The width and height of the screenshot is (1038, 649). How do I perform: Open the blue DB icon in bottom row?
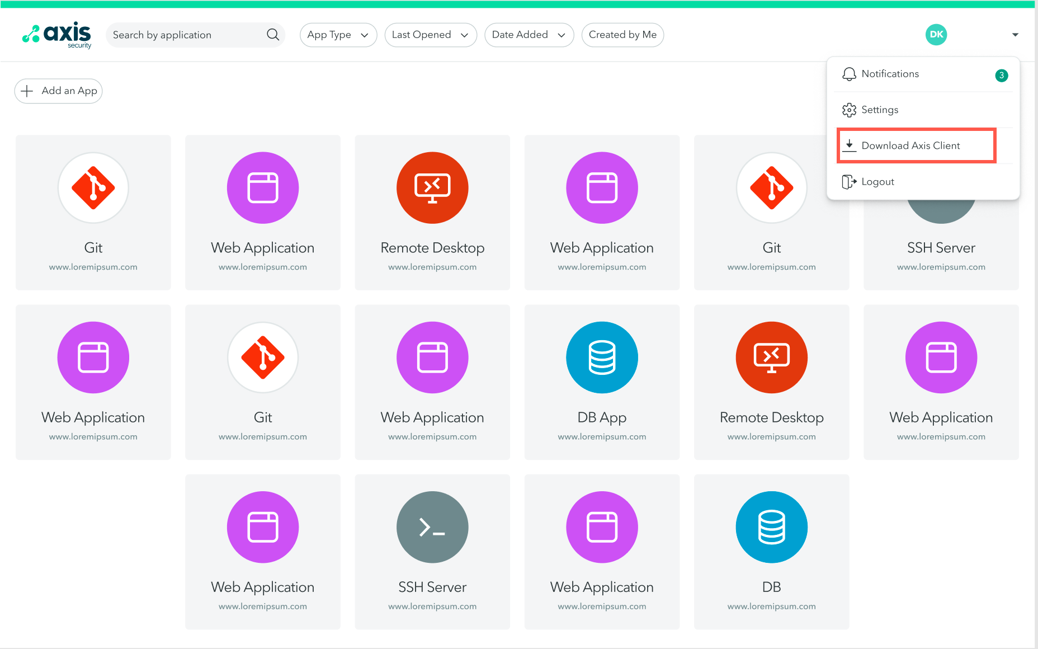772,527
